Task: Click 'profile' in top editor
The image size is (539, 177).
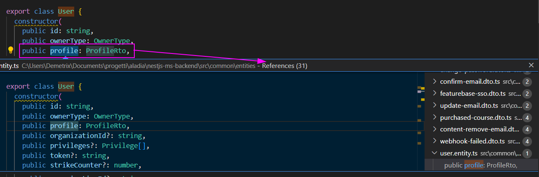Action: [64, 51]
